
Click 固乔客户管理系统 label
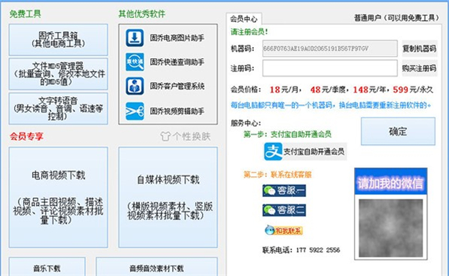(x=177, y=86)
